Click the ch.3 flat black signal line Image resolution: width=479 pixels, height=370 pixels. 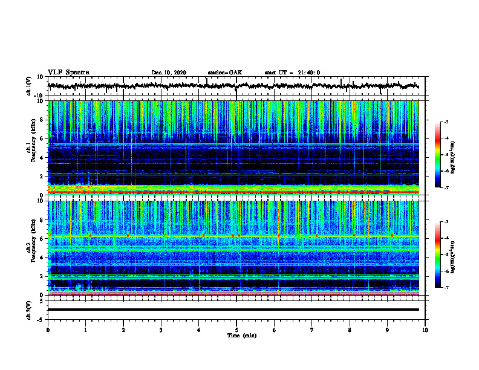pos(233,310)
